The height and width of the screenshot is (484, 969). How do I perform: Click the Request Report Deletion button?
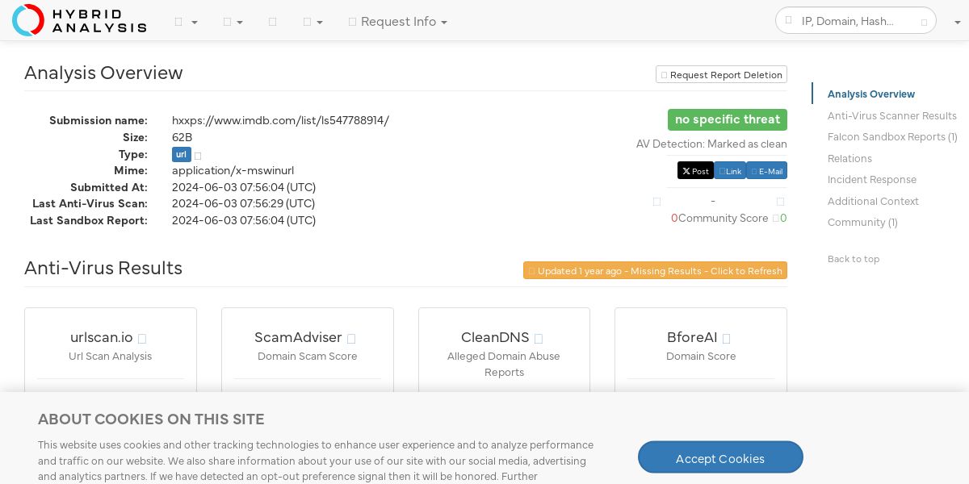(721, 74)
